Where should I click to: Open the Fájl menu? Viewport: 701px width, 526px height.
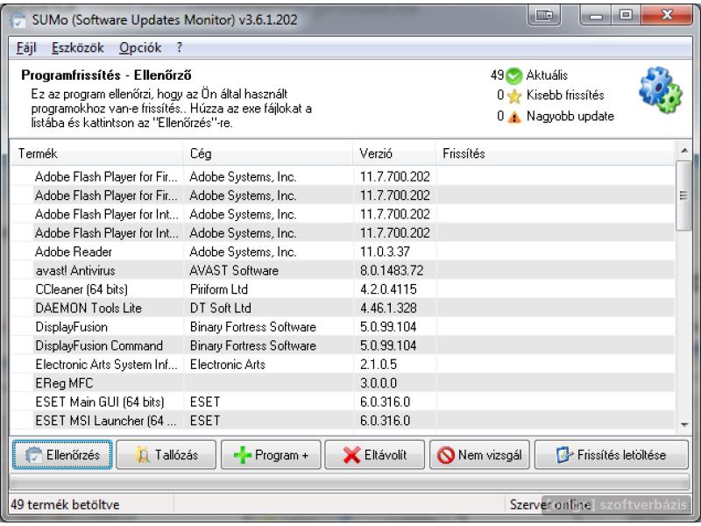click(26, 48)
